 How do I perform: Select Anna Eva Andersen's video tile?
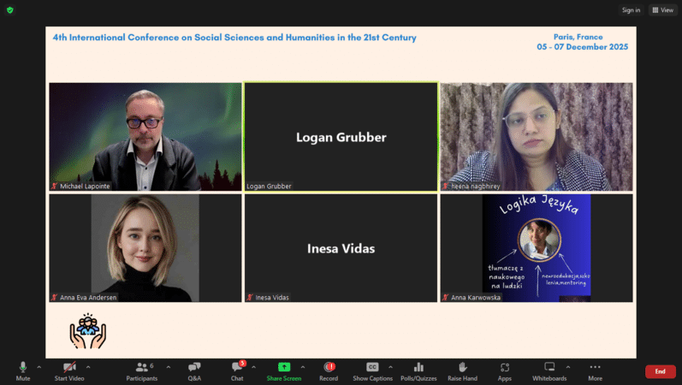pyautogui.click(x=145, y=247)
